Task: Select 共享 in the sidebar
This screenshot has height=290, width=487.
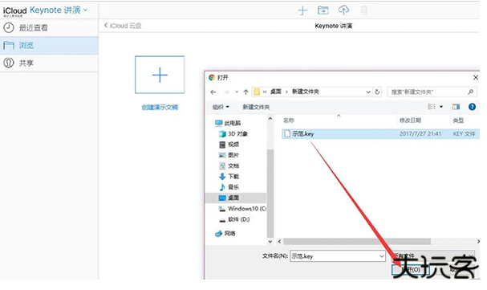Action: pos(49,63)
